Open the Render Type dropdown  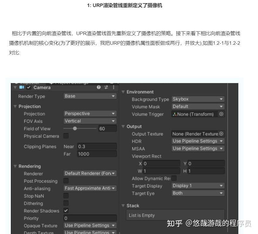(x=90, y=96)
